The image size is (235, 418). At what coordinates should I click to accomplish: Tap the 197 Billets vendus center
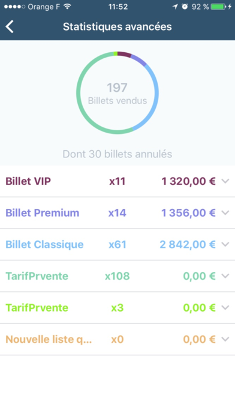pyautogui.click(x=117, y=93)
